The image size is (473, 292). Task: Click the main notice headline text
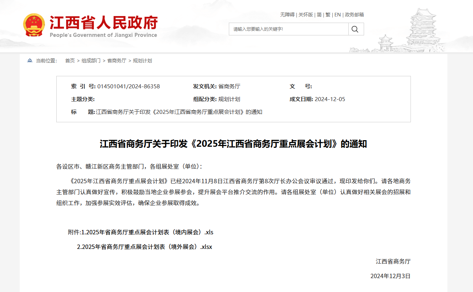(233, 144)
